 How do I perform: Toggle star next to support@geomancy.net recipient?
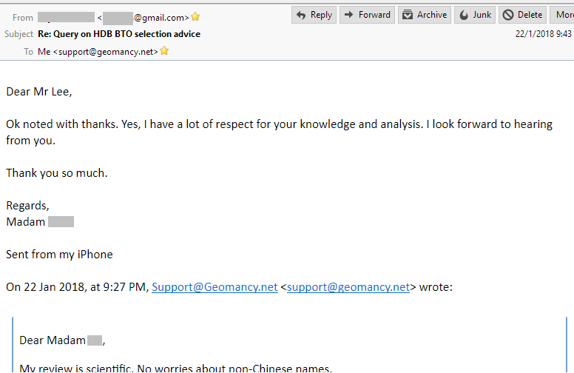tap(164, 51)
